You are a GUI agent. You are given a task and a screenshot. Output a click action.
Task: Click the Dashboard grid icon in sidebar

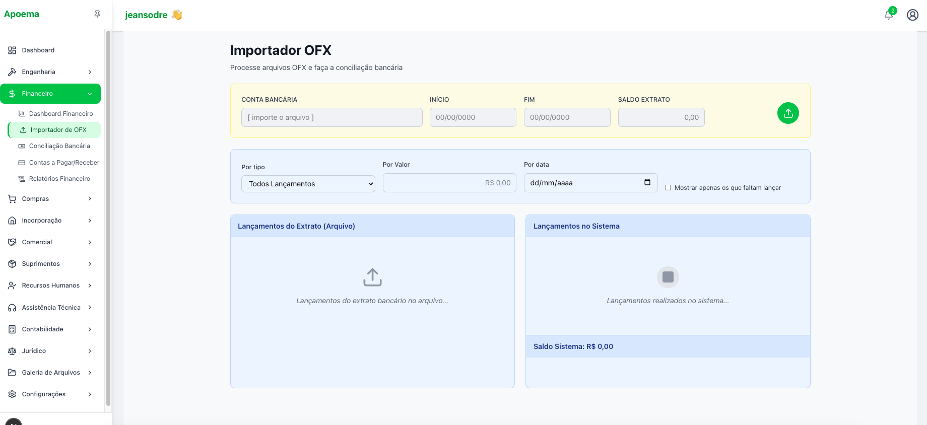coord(12,50)
